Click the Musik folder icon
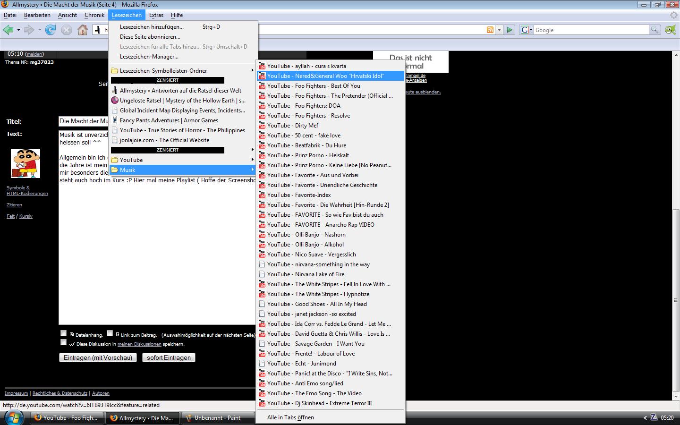680x425 pixels. [114, 170]
